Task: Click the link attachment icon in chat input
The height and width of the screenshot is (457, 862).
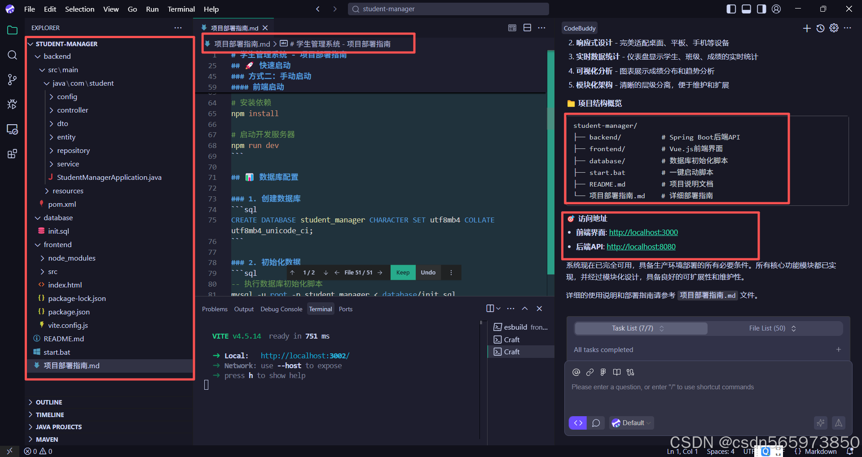Action: click(590, 372)
